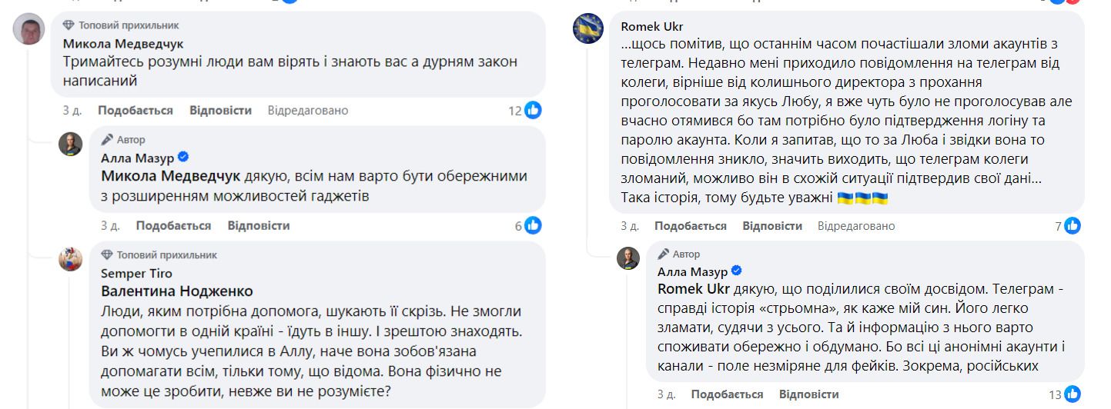Open reactions icon beside count 13

click(1073, 394)
